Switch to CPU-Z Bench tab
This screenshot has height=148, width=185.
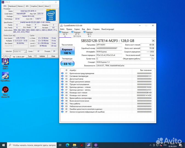41,6
